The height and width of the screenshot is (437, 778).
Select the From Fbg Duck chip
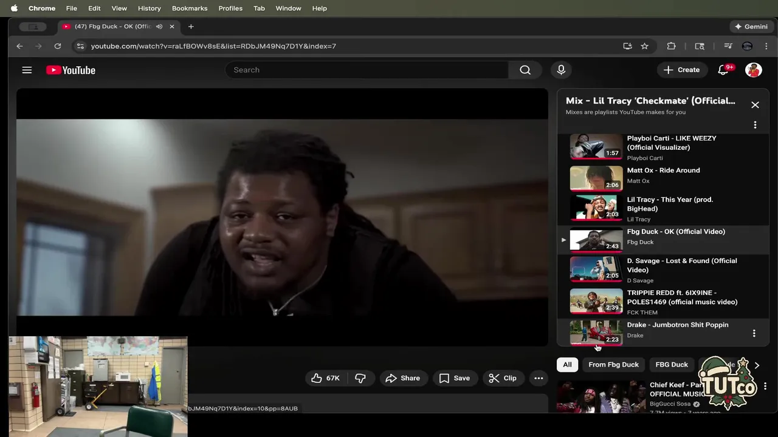tap(613, 364)
